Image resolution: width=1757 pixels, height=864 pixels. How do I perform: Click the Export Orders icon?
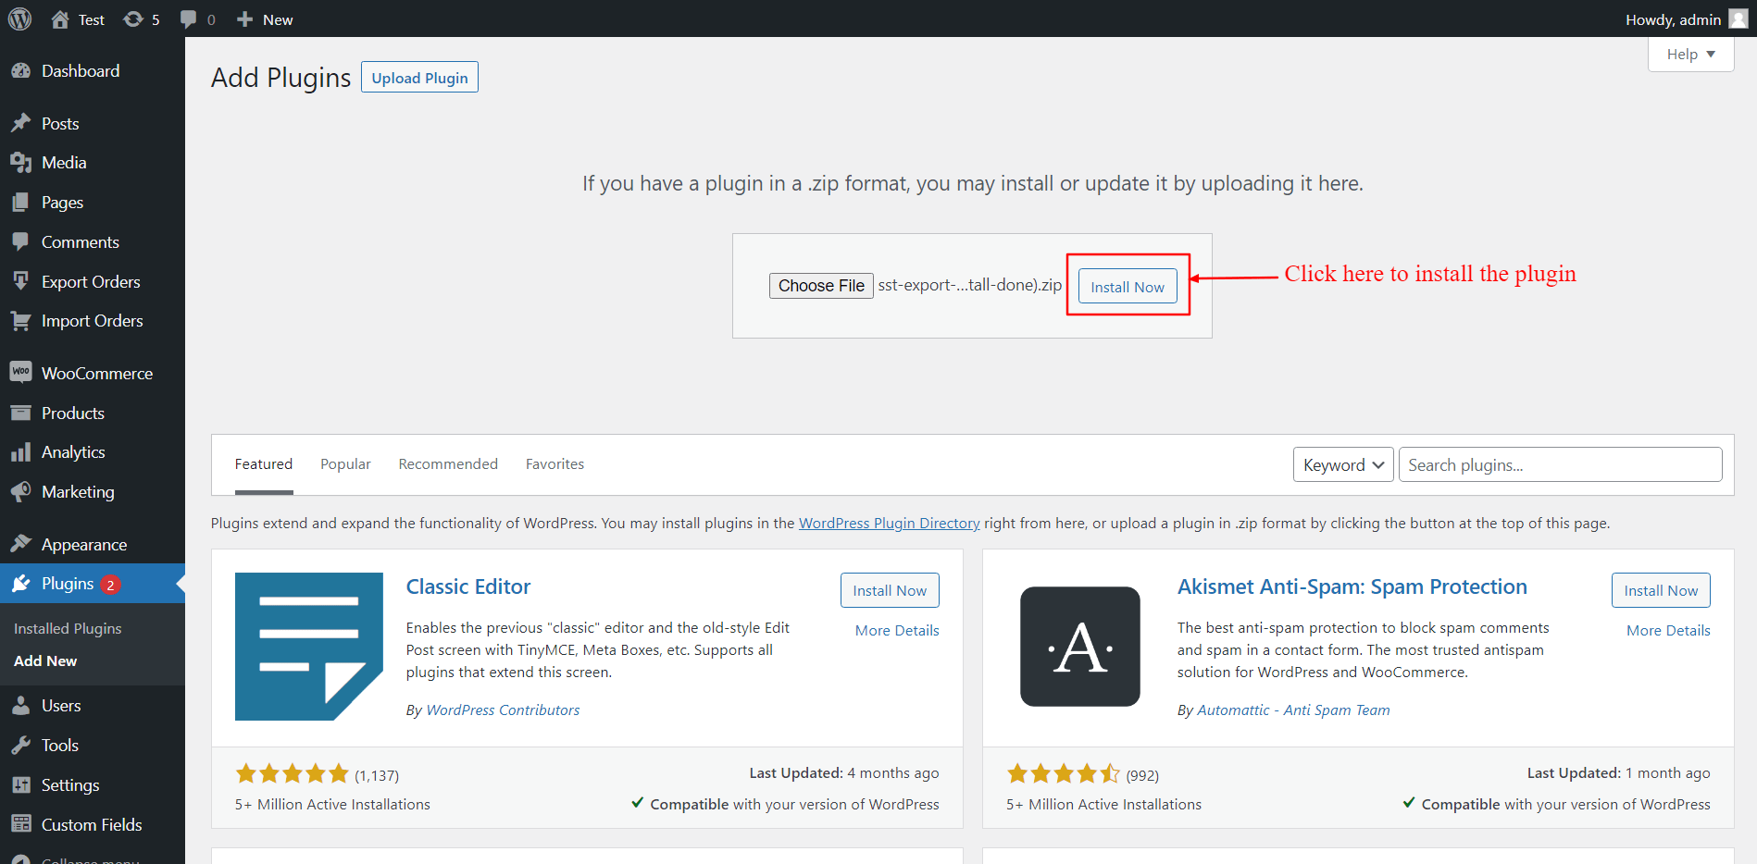coord(20,281)
